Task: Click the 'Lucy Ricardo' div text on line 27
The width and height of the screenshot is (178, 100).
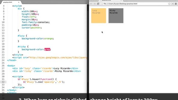Action: tap(62, 69)
